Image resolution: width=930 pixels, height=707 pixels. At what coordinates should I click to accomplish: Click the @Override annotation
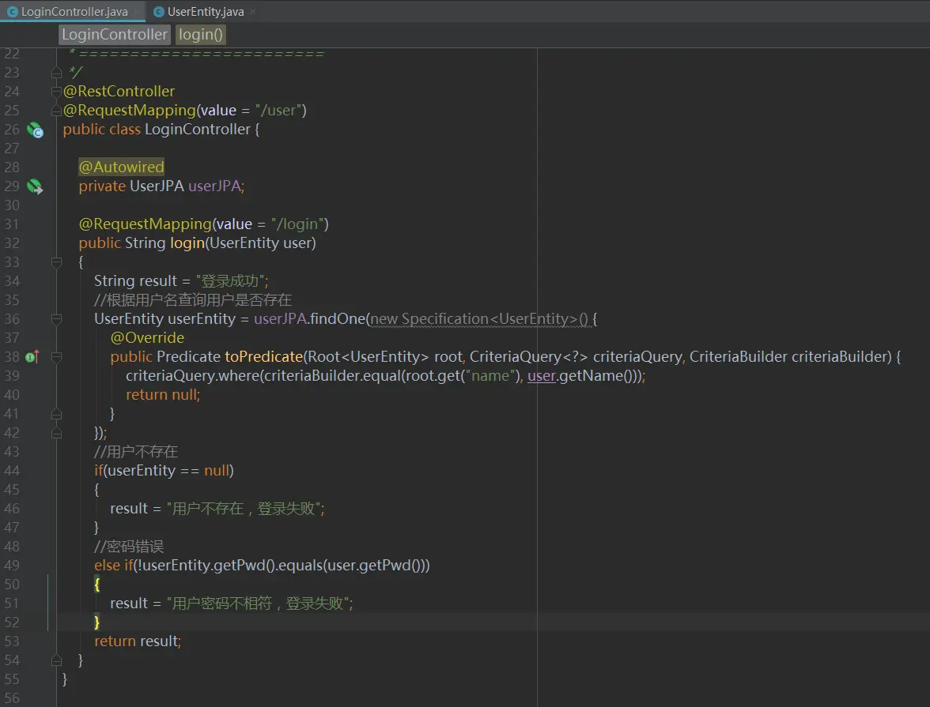tap(147, 338)
